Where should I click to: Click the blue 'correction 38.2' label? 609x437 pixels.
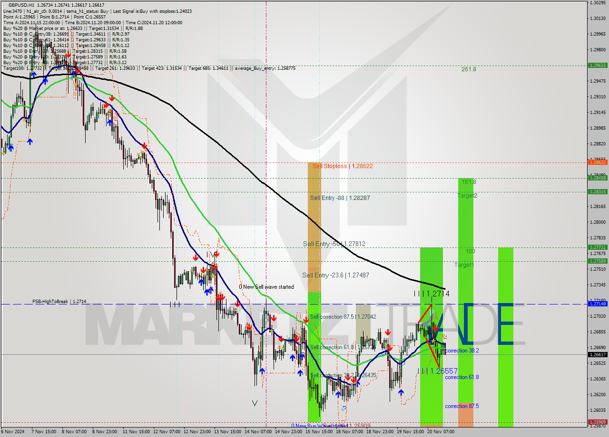tap(462, 351)
